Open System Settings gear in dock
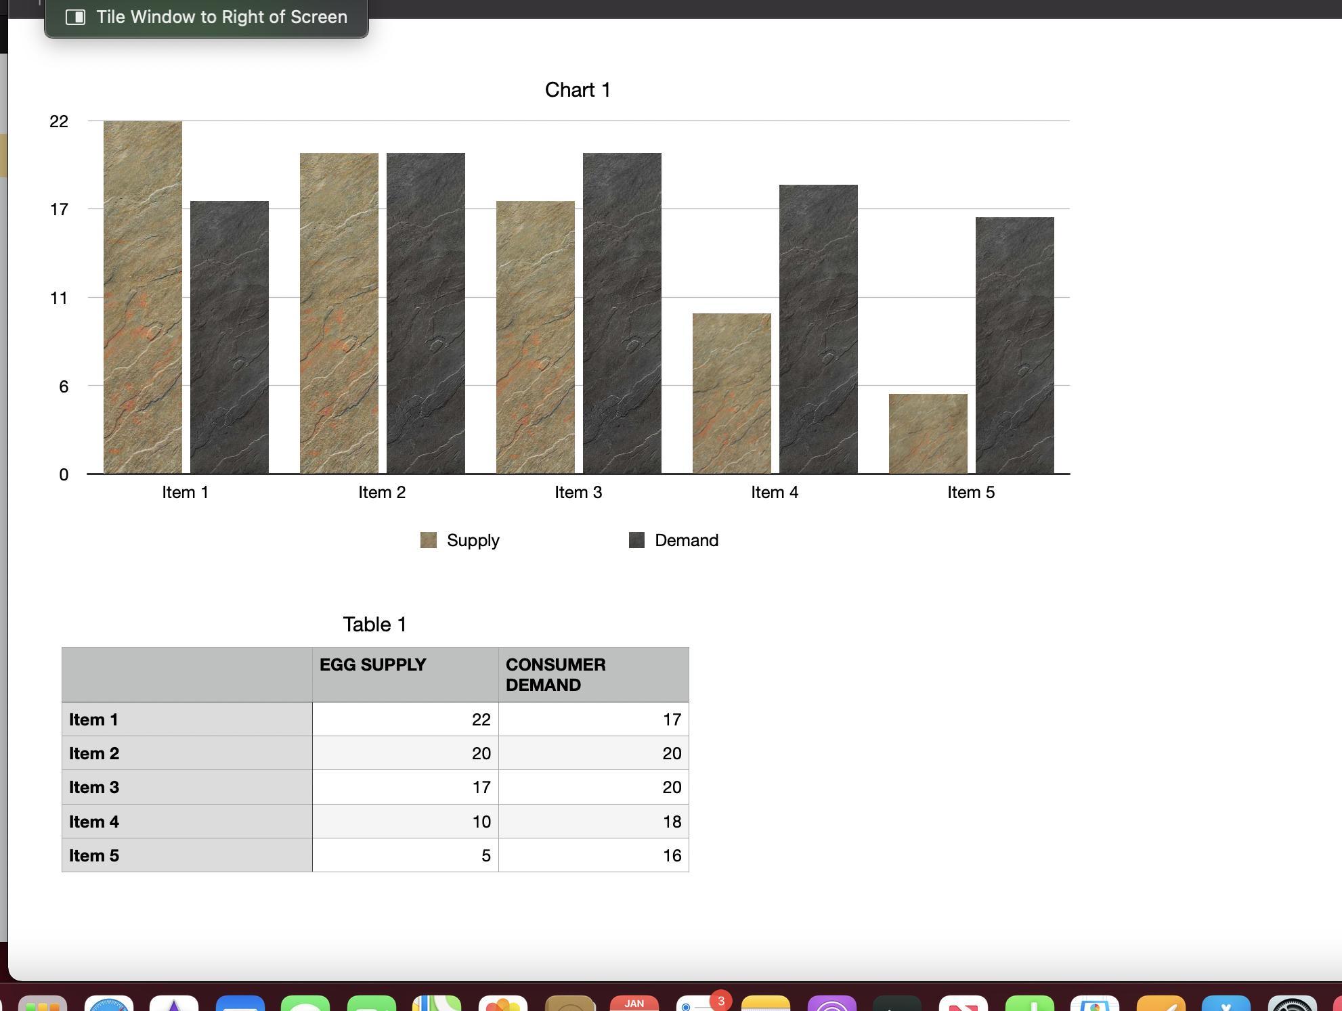1342x1011 pixels. pos(1291,1004)
